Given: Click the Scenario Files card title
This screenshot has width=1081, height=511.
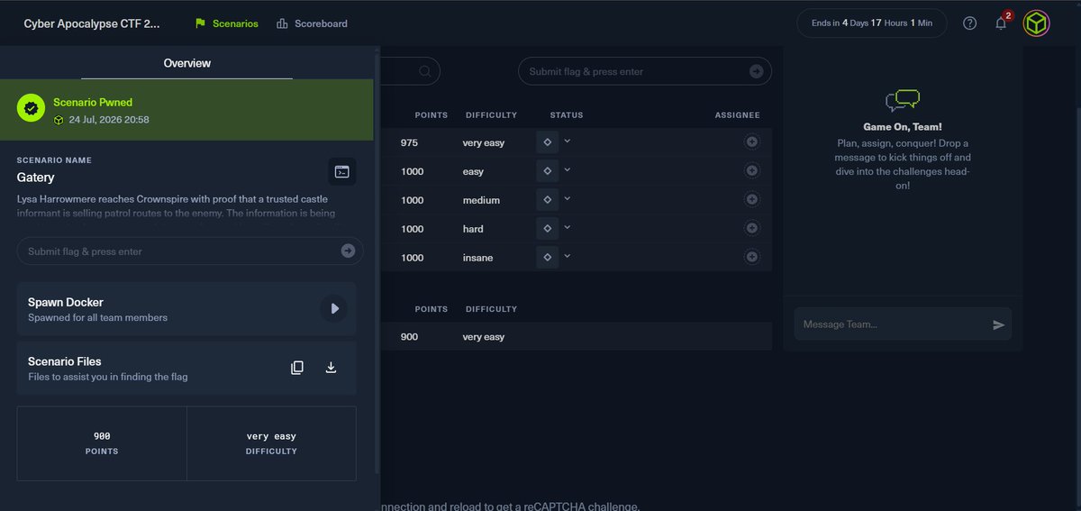Looking at the screenshot, I should pos(64,361).
